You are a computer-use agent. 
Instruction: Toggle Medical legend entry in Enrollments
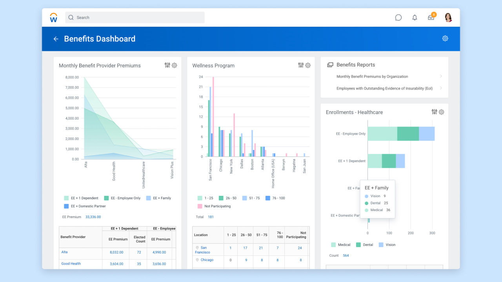341,245
